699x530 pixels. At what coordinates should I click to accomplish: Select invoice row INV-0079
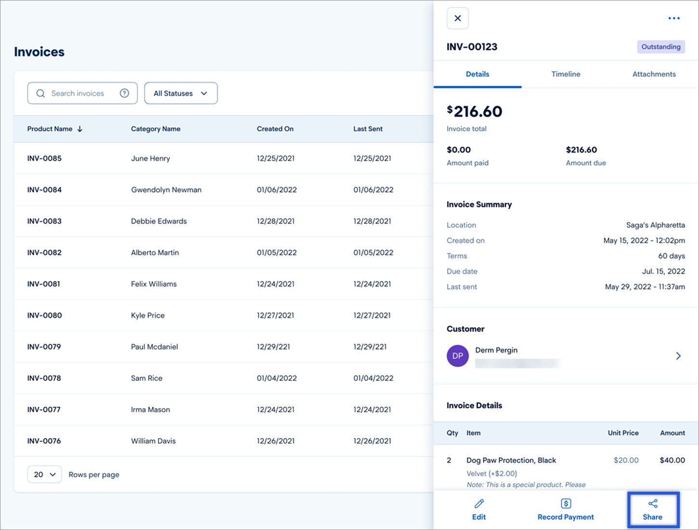click(224, 347)
